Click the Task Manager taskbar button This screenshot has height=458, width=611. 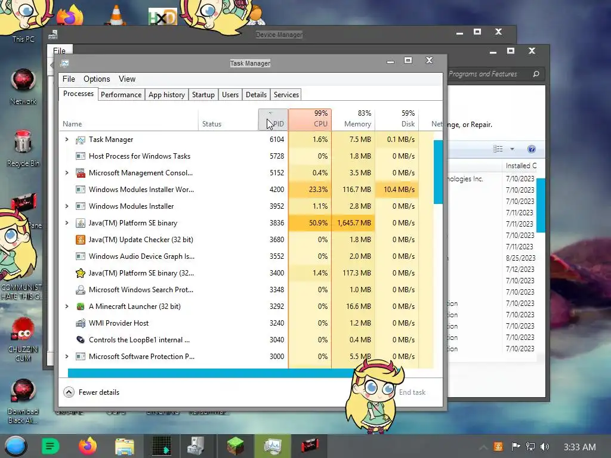pyautogui.click(x=272, y=446)
